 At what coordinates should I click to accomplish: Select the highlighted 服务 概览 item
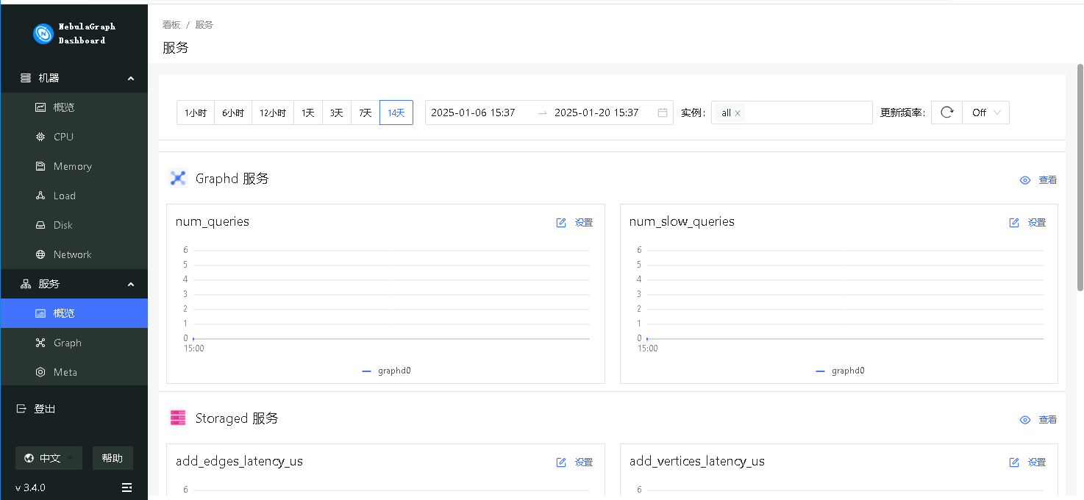tap(74, 313)
